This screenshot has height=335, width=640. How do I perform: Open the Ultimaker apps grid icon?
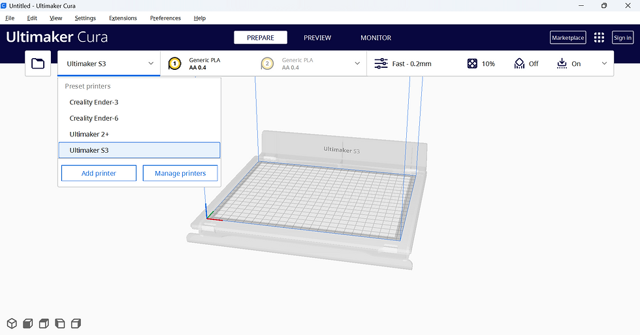[599, 37]
